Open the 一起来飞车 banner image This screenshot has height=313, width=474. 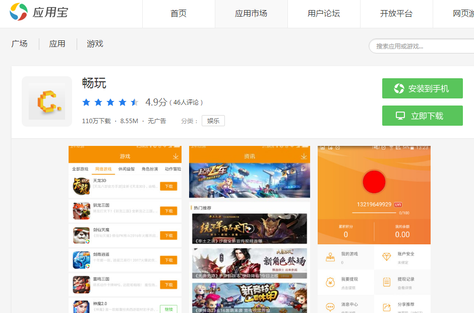pyautogui.click(x=250, y=180)
